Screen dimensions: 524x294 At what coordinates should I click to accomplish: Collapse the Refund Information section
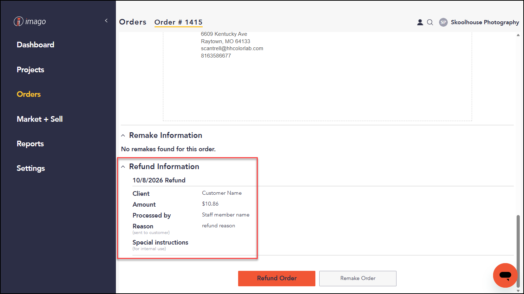point(123,167)
